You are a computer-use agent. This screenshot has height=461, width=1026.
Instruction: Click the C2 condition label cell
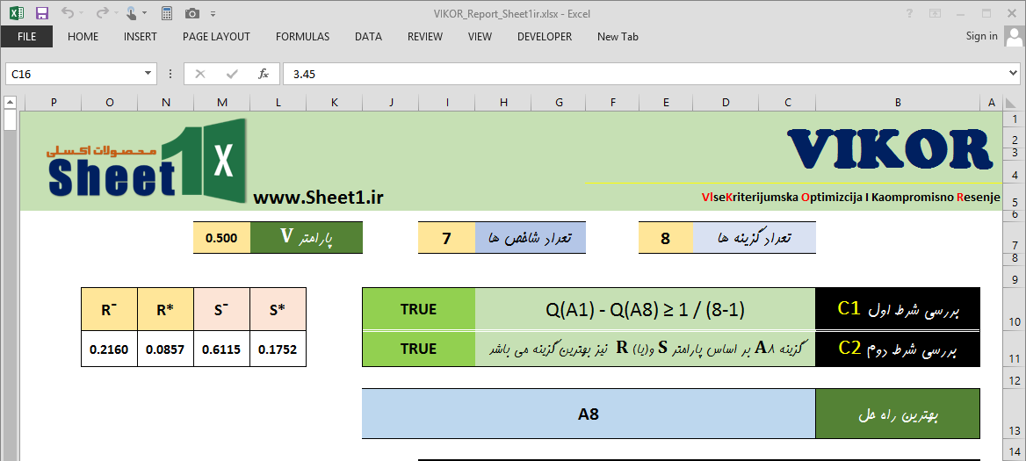pos(898,349)
